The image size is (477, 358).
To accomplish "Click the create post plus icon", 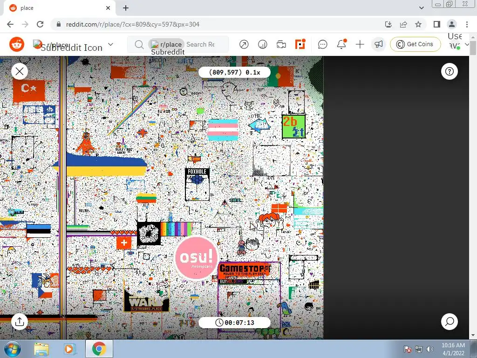I will (360, 44).
